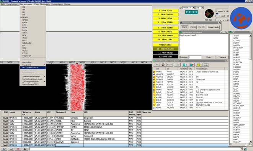Click the phase scope vector display
Image resolution: width=253 pixels, height=151 pixels.
pos(209,13)
